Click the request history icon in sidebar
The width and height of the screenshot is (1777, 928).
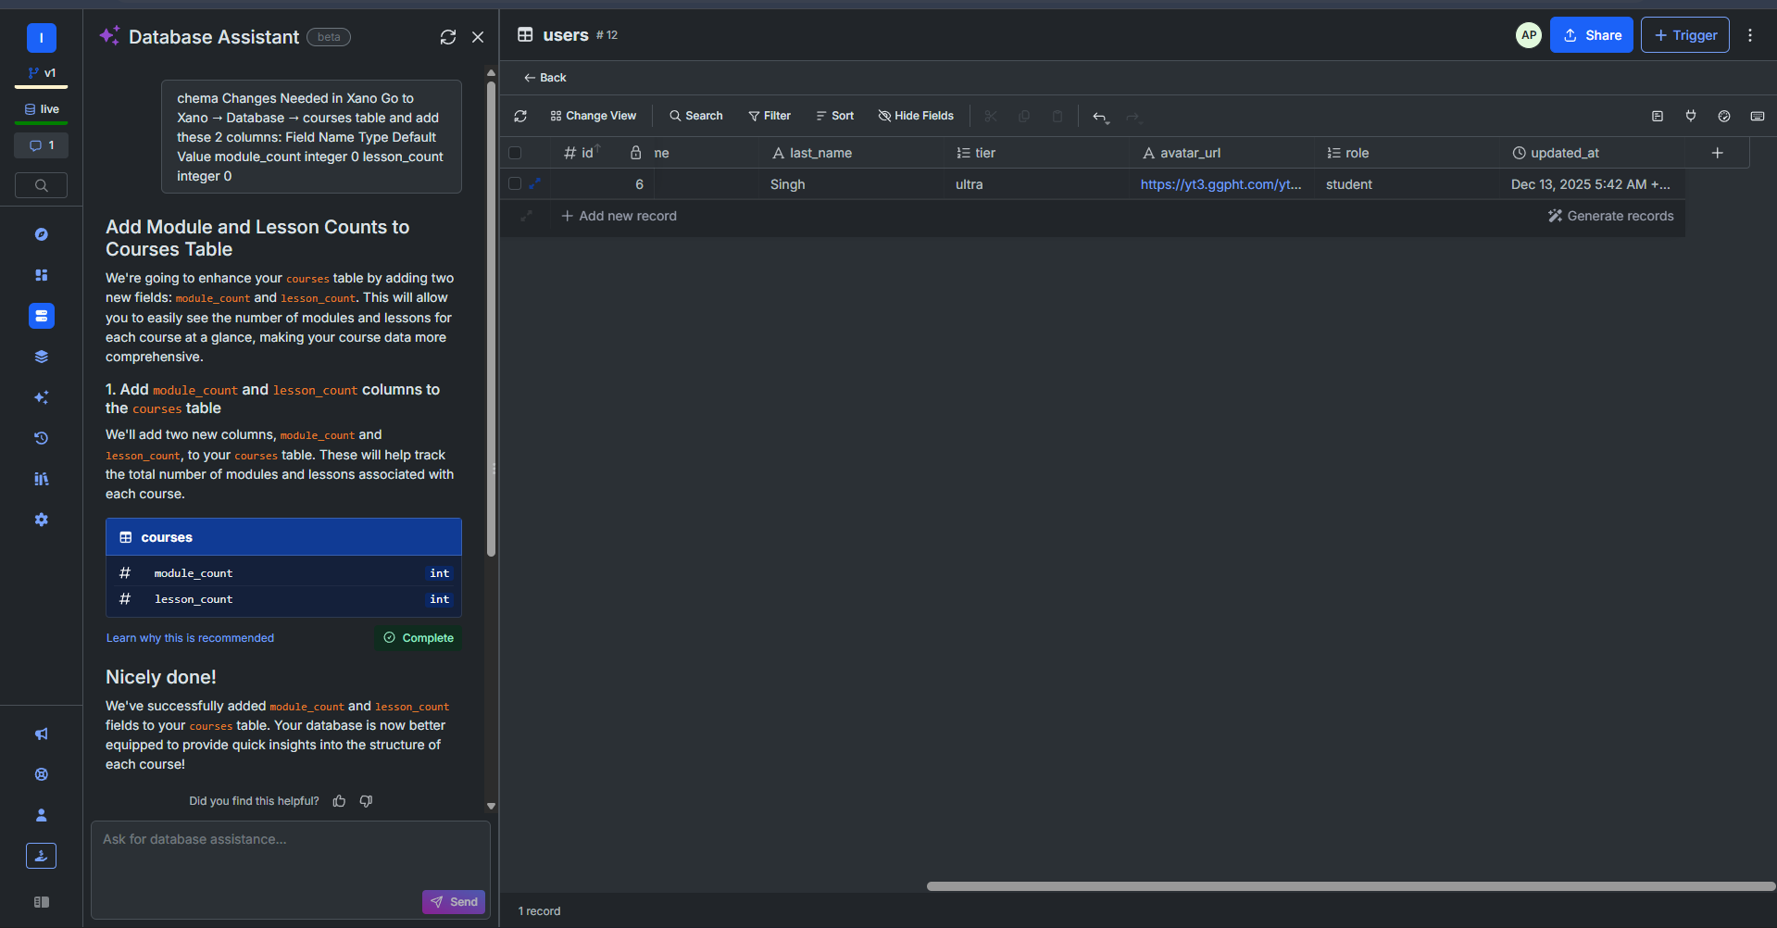[41, 438]
